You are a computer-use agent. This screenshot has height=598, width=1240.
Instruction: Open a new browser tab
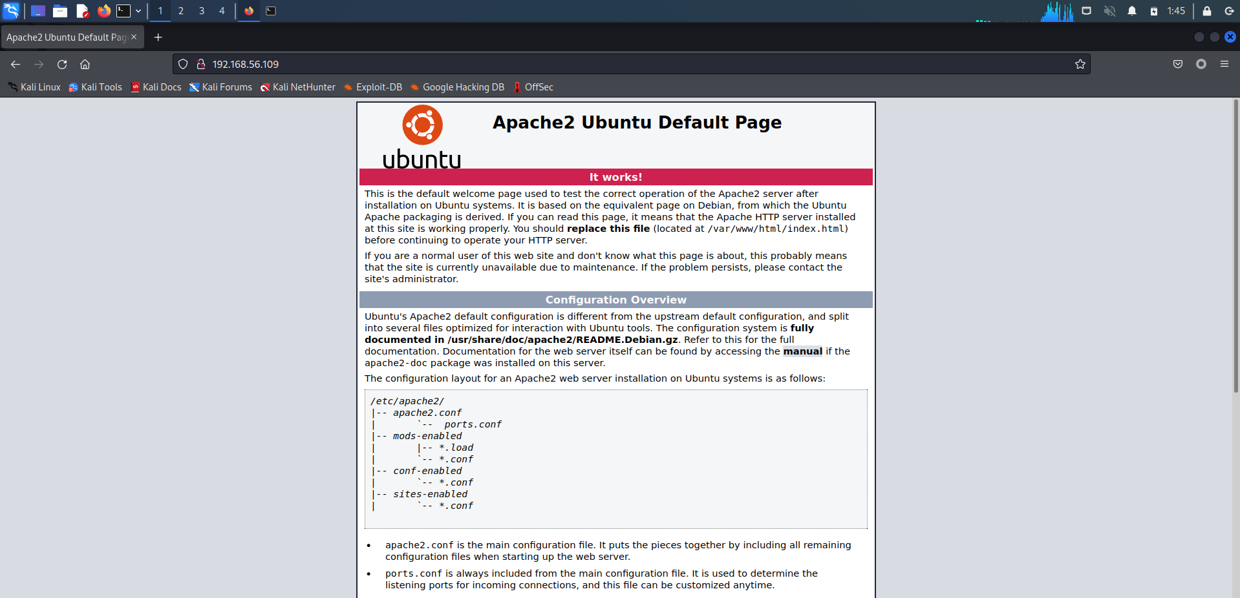coord(158,37)
